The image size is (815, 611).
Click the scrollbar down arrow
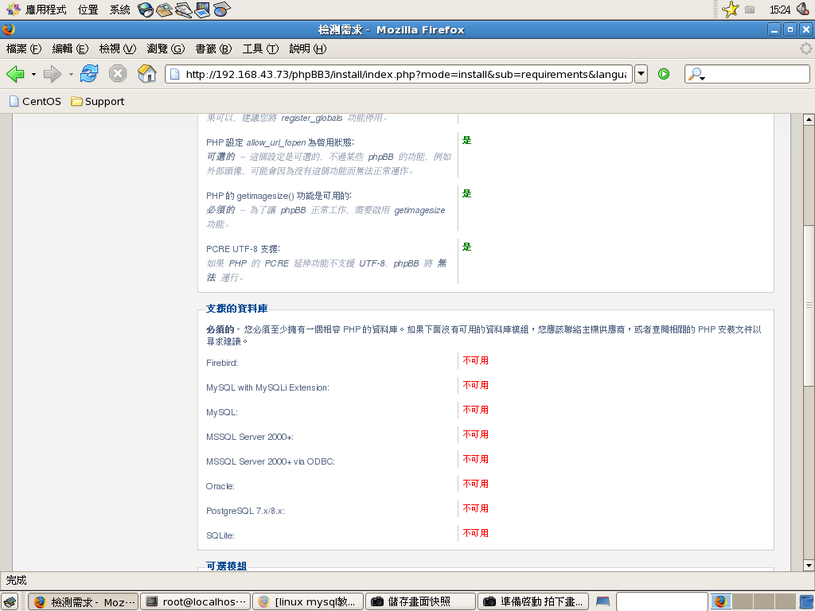pyautogui.click(x=809, y=566)
